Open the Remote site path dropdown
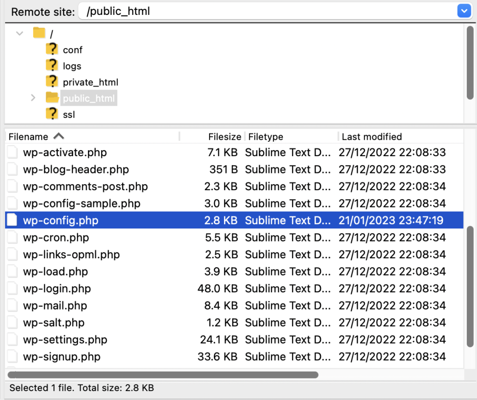 click(464, 11)
